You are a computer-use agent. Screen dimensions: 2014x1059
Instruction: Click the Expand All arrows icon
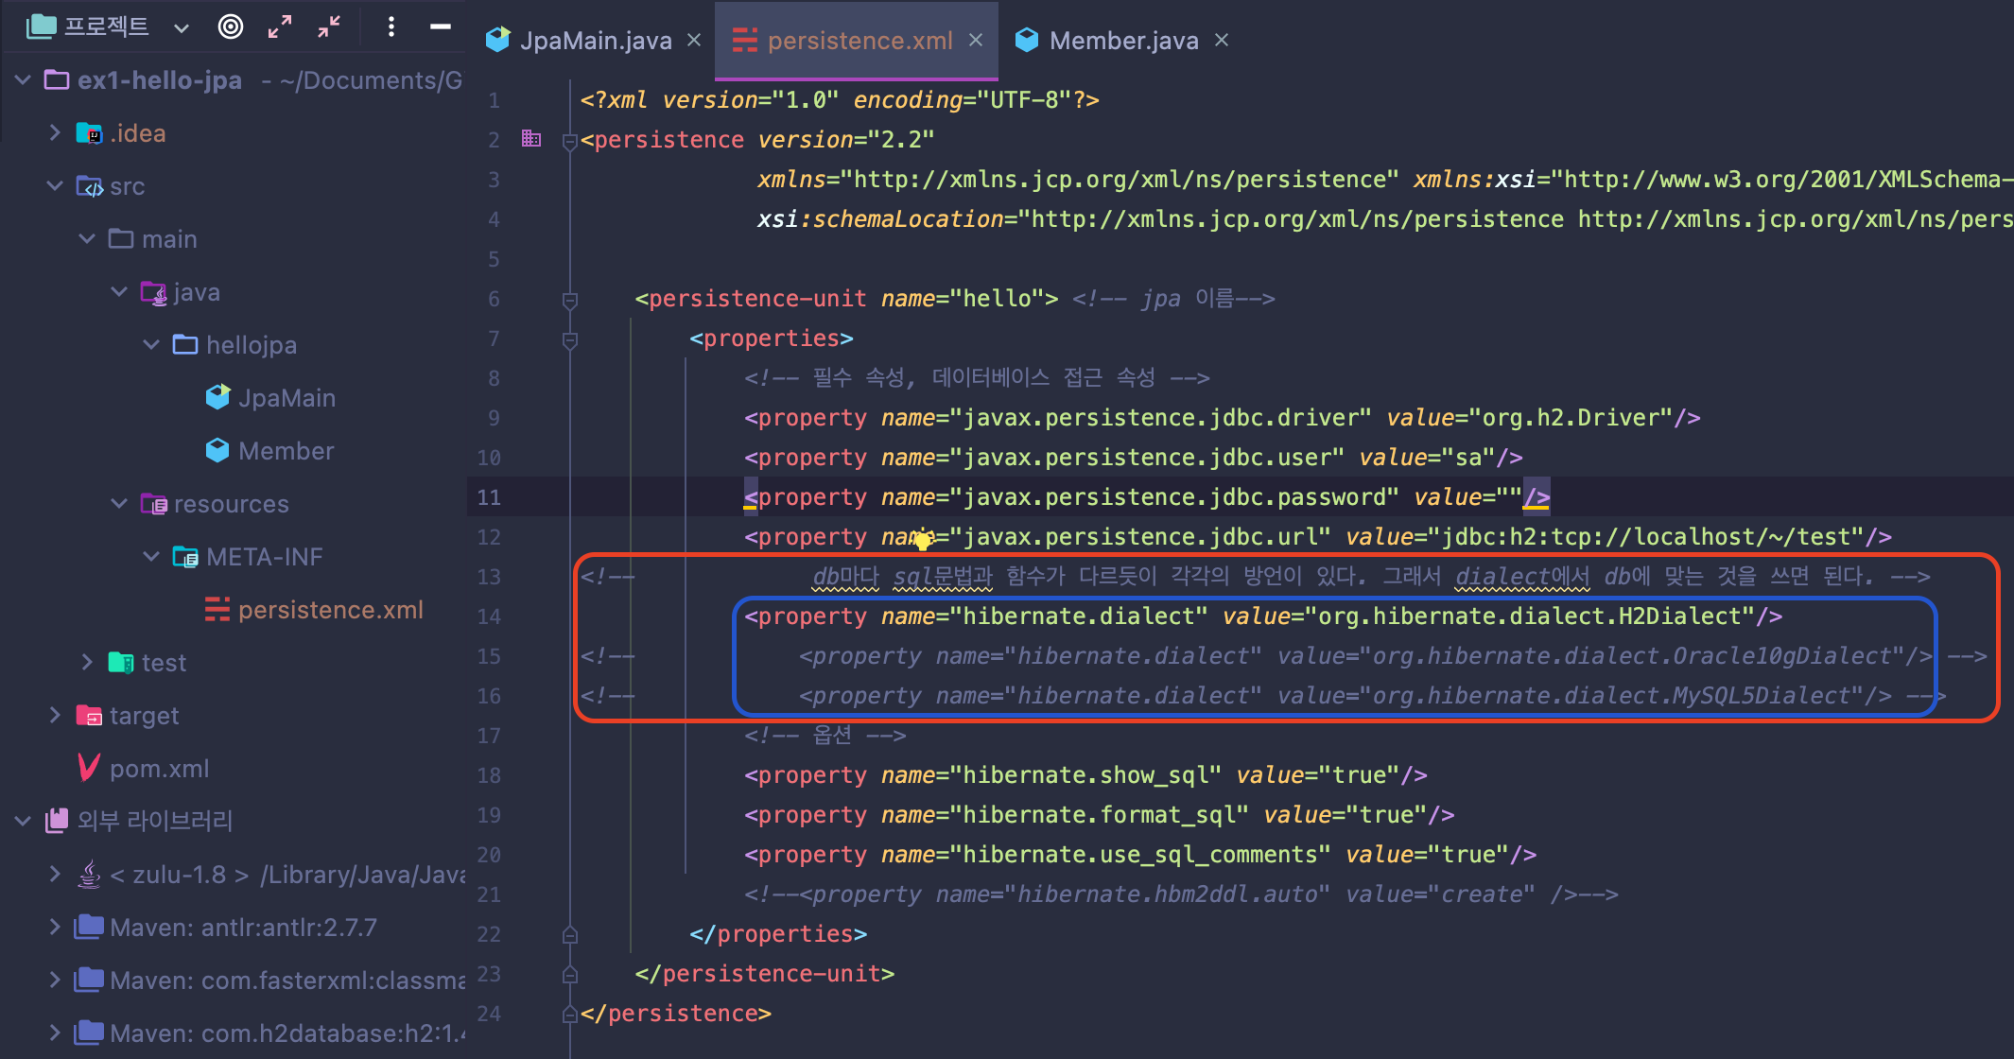279,26
